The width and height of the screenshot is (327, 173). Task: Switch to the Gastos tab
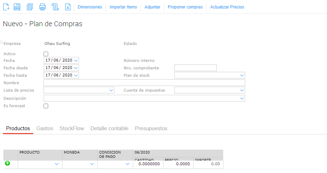45,128
